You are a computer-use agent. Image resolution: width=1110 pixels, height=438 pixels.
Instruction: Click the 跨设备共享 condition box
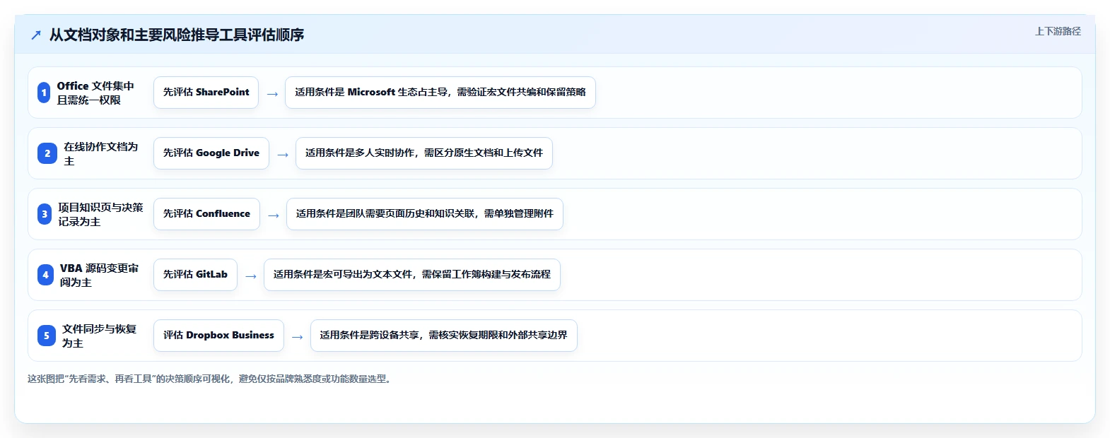click(x=444, y=336)
